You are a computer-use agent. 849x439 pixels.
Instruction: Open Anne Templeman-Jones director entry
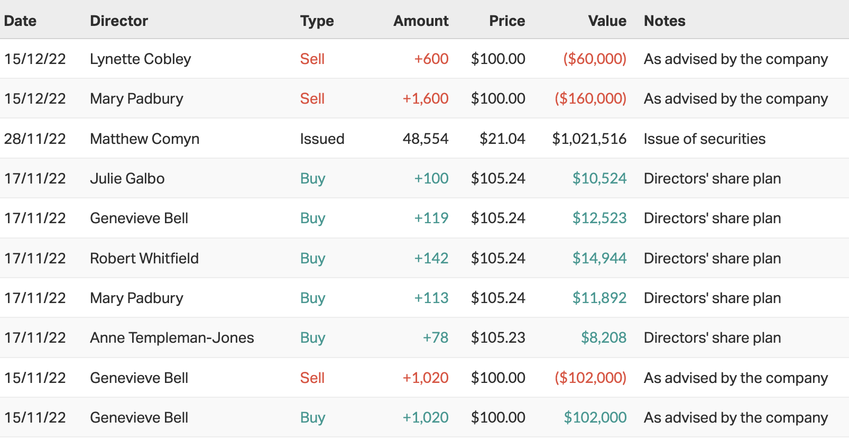(x=172, y=338)
